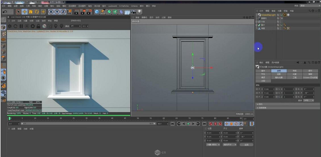Image resolution: width=321 pixels, height=157 pixels.
Task: Switch to Polygons mode in left palette
Action: tap(3, 58)
